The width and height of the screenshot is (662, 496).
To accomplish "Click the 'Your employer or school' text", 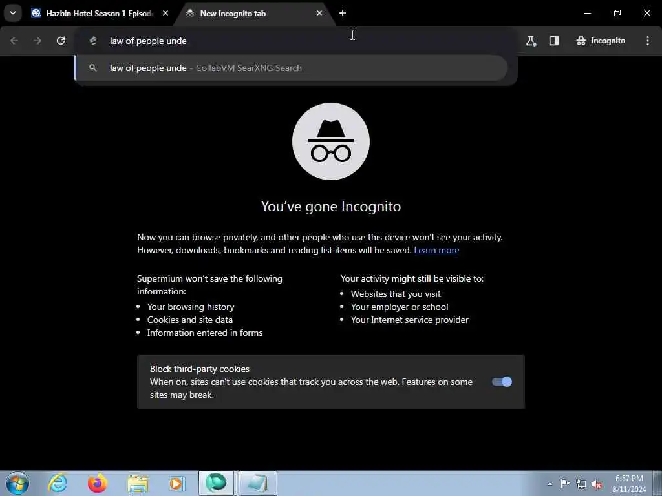I will [400, 307].
